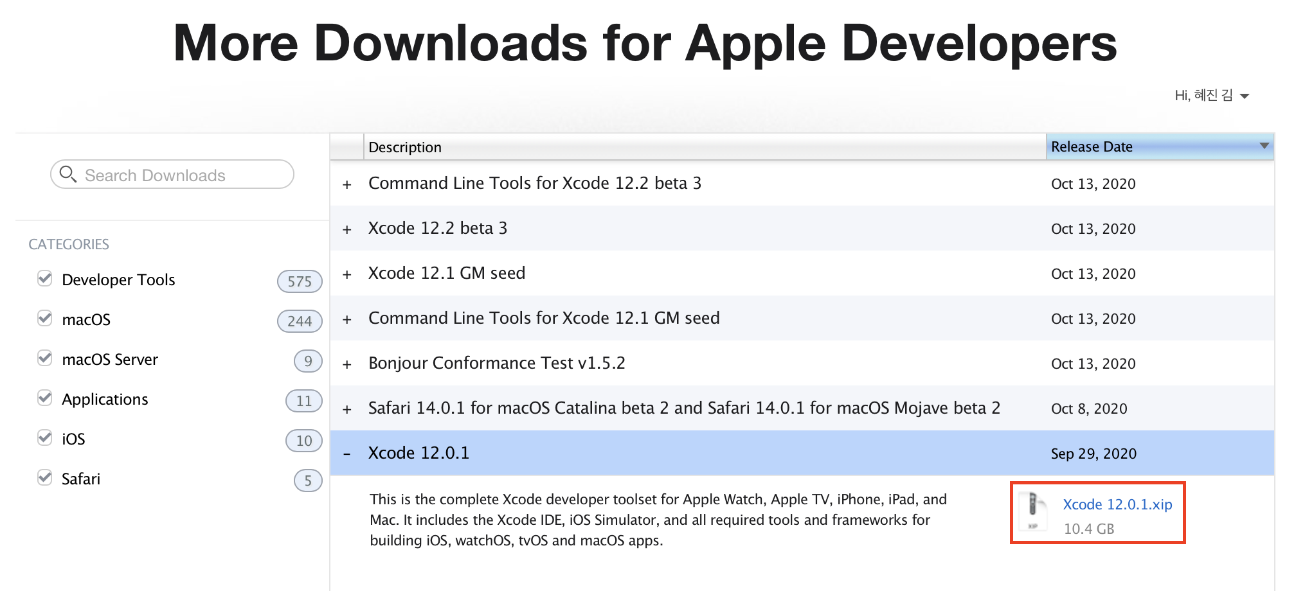
Task: Select the iOS category label
Action: tap(73, 439)
